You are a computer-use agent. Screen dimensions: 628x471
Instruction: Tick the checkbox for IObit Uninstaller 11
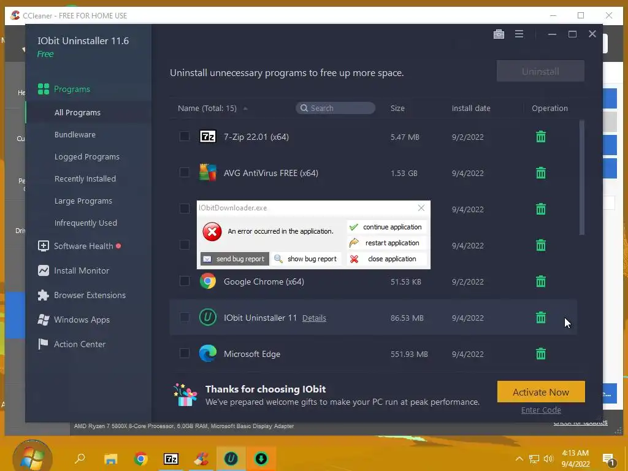coord(184,317)
